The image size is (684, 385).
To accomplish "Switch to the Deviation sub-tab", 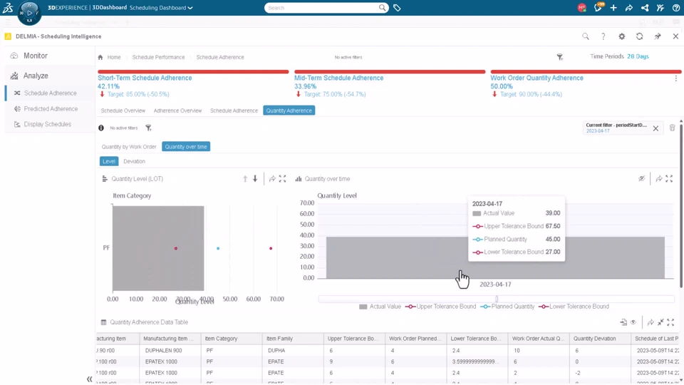I will pos(134,161).
